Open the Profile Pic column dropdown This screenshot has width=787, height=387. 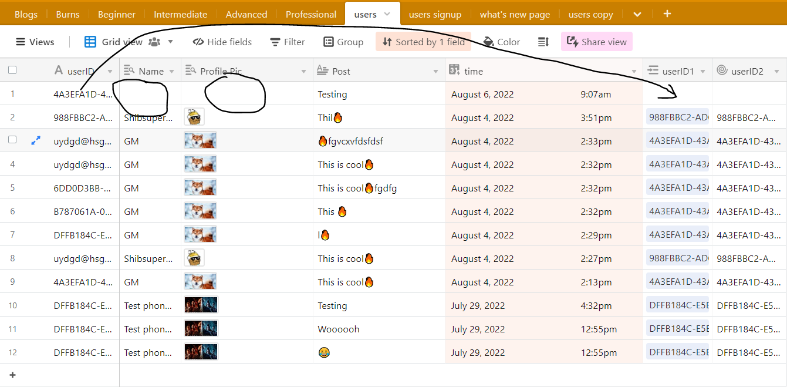[304, 72]
